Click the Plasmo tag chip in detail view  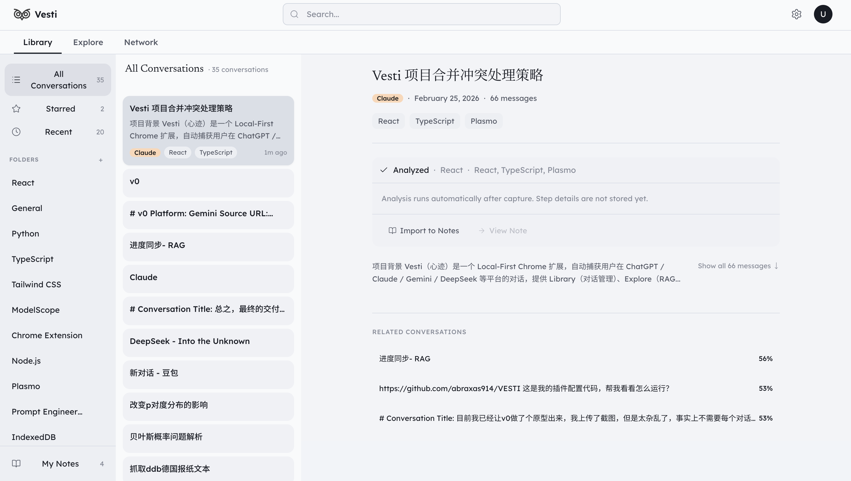pos(484,121)
